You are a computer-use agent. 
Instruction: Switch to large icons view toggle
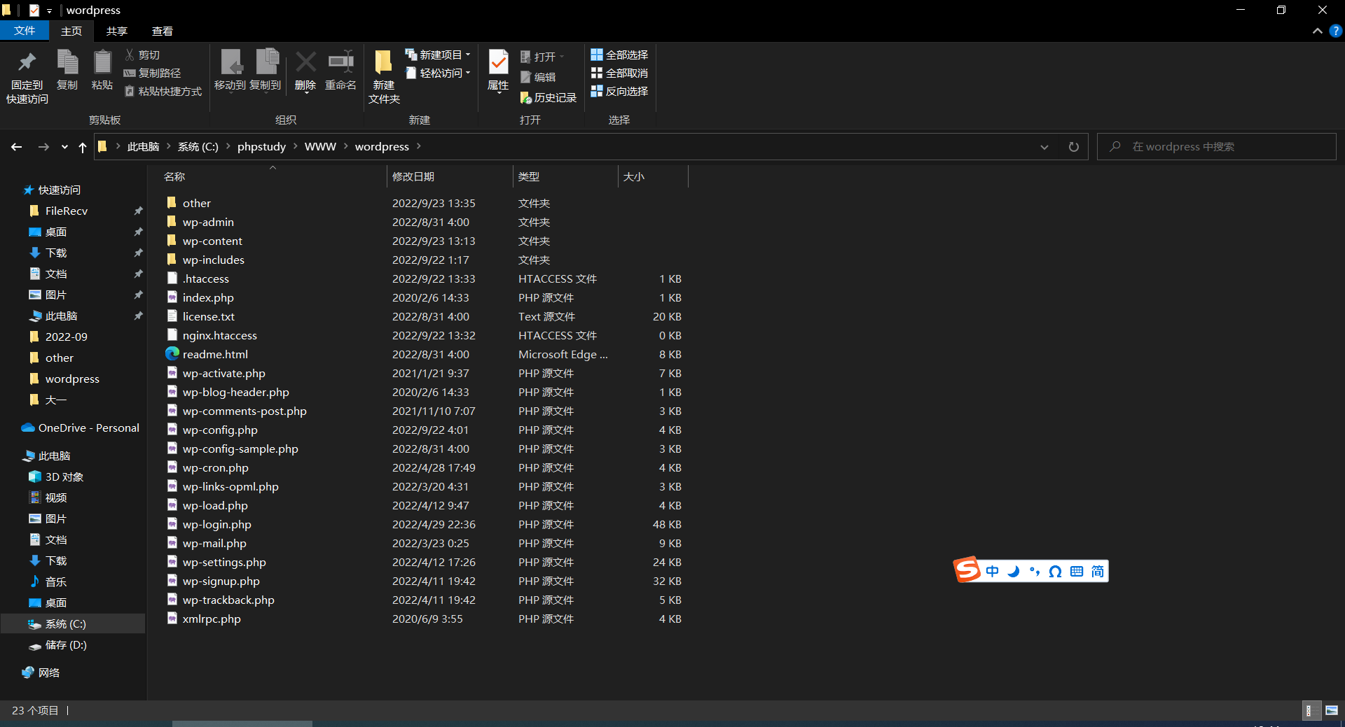pos(1332,710)
